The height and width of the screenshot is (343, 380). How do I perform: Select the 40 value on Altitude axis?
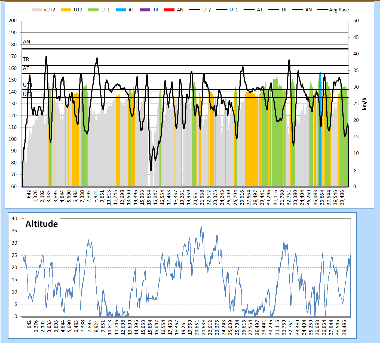[14, 219]
